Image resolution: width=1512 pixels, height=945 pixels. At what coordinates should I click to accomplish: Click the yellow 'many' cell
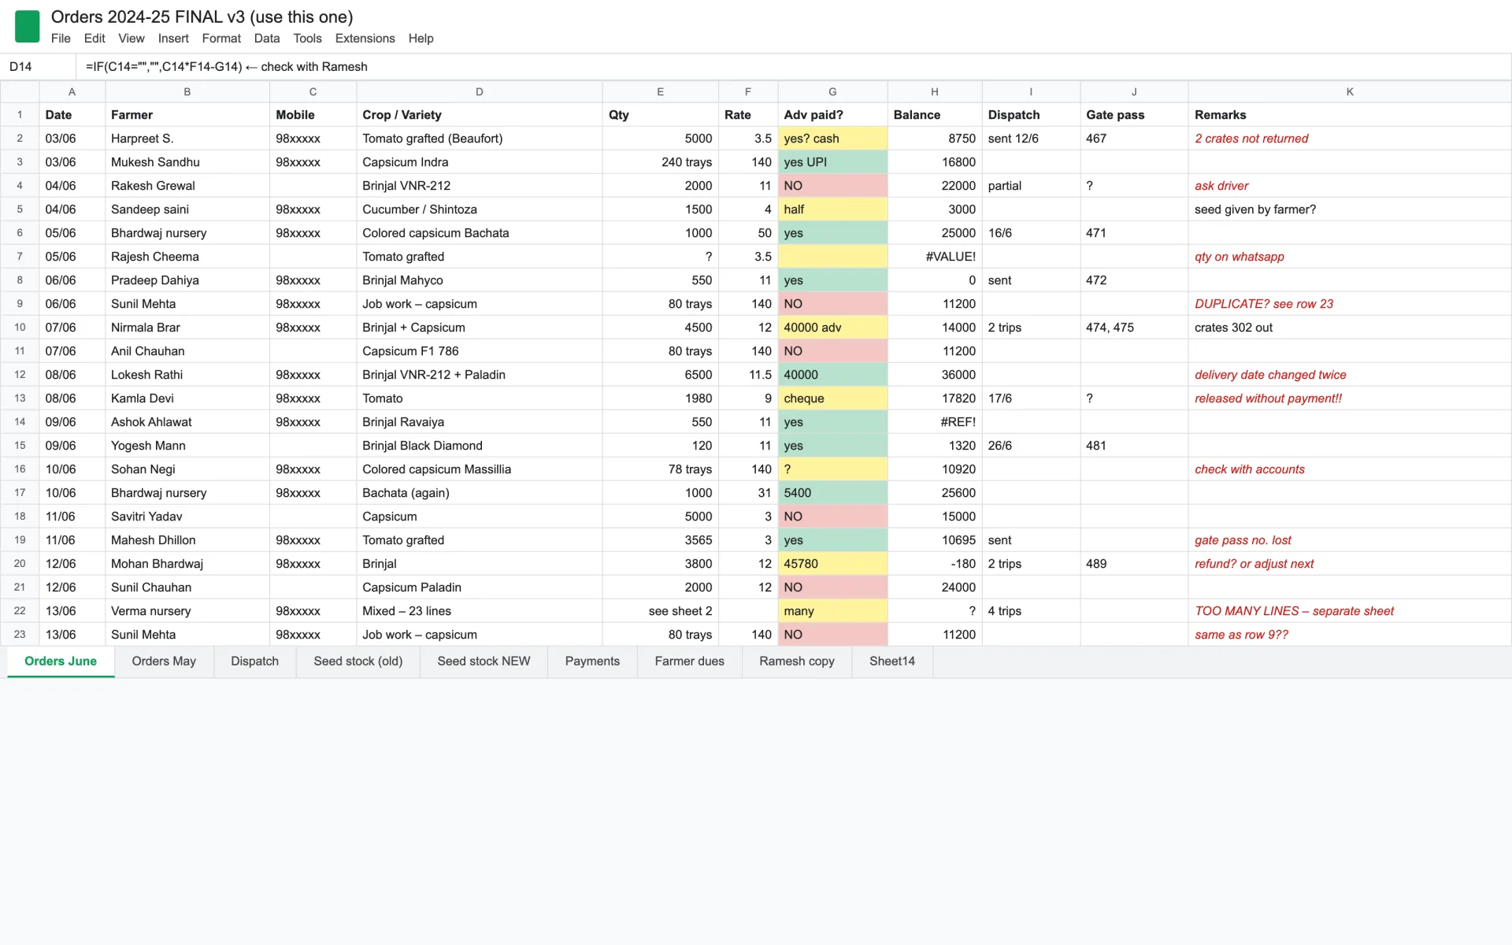(832, 611)
